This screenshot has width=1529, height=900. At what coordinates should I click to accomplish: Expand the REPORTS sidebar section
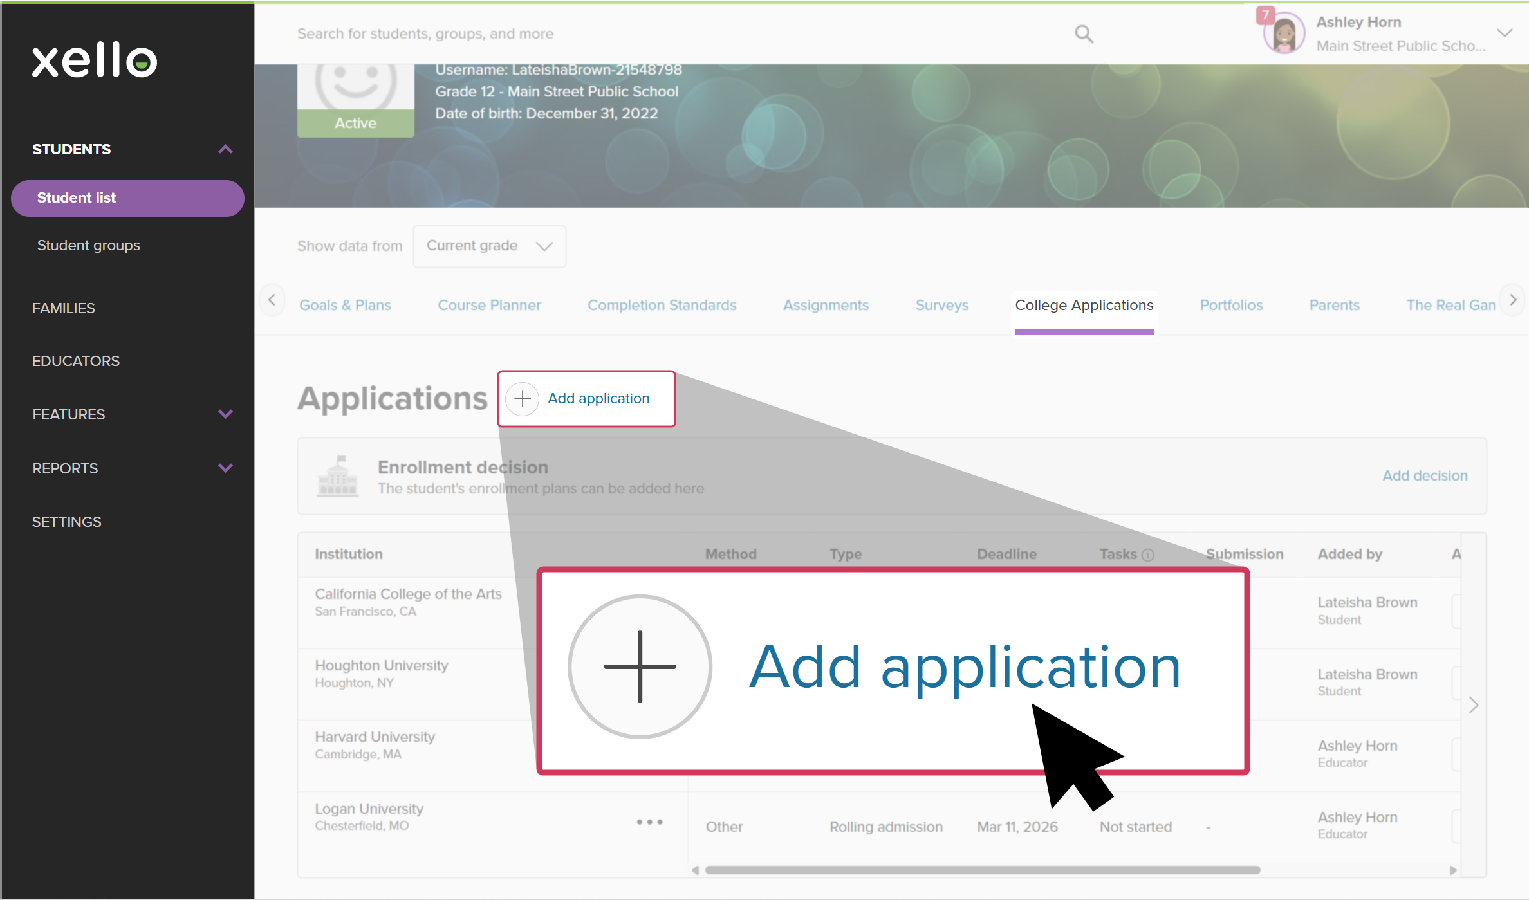coord(225,468)
